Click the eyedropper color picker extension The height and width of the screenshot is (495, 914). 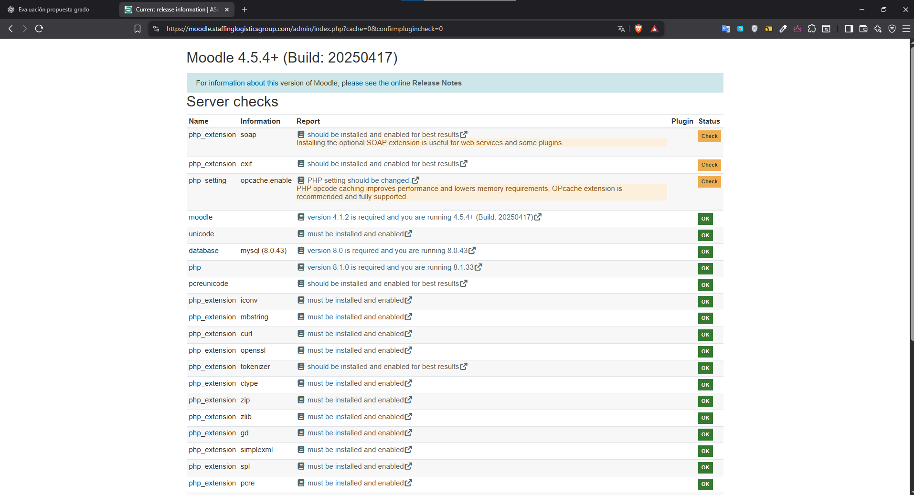[x=783, y=29]
